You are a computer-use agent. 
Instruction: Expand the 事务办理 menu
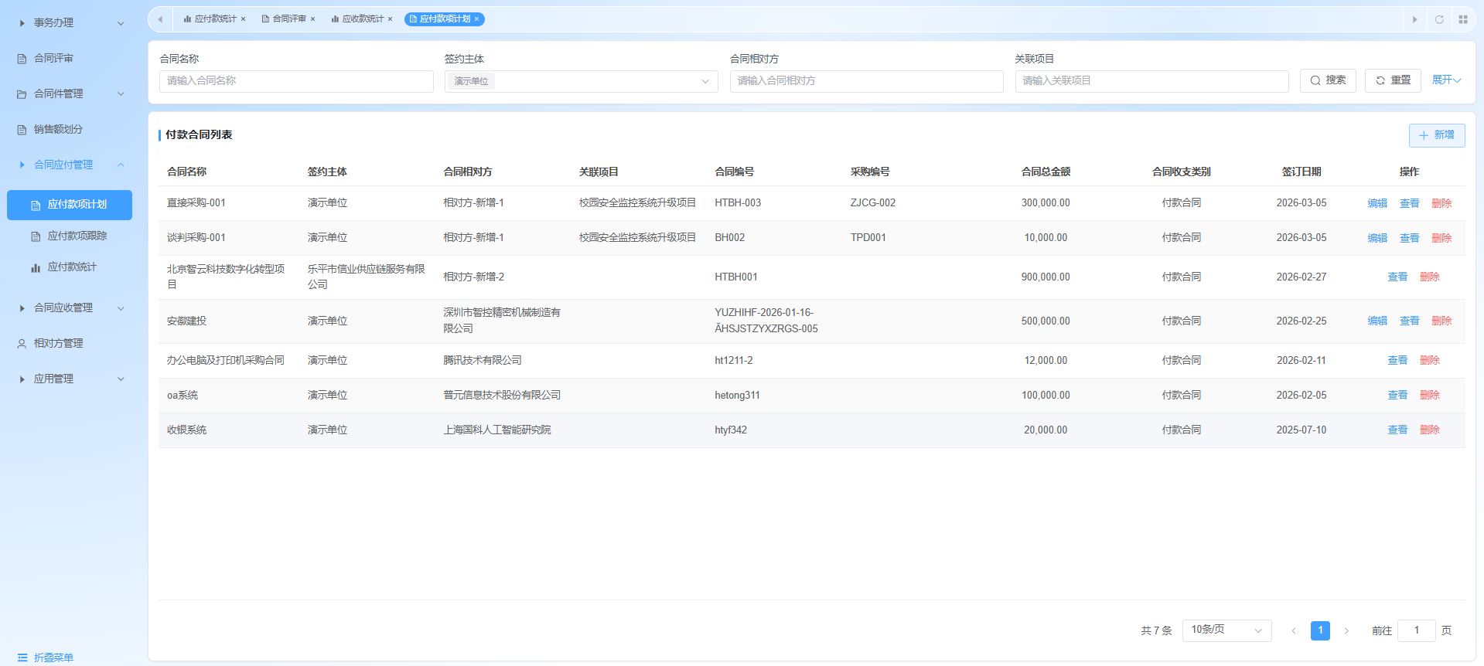pyautogui.click(x=71, y=23)
